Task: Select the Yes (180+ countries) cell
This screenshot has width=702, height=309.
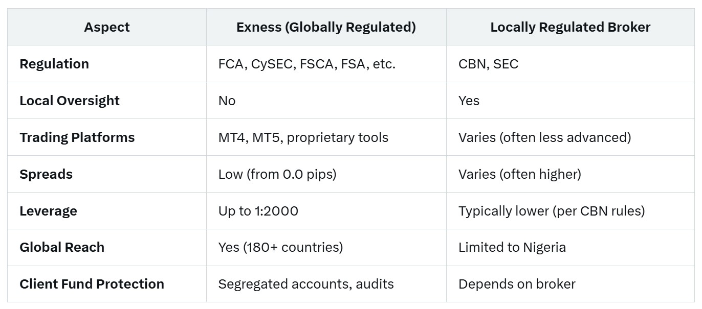Action: pyautogui.click(x=280, y=247)
